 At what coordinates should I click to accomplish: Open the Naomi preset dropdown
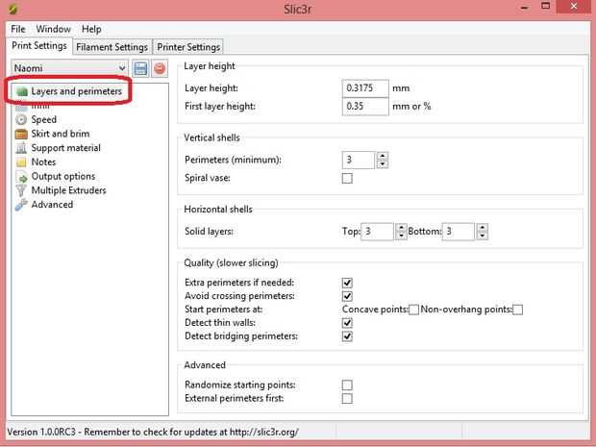click(69, 68)
